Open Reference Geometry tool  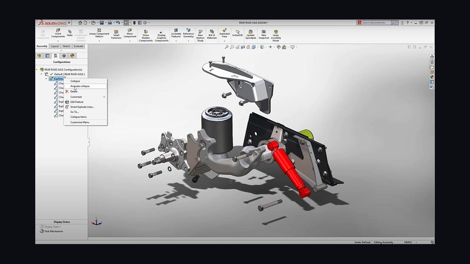pyautogui.click(x=188, y=33)
